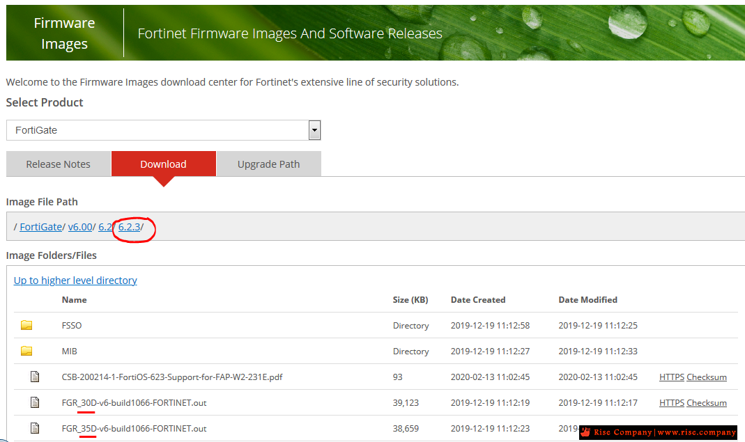Select file name FGR_35D-v6-build1066-FORTINET.out
This screenshot has width=745, height=442.
[134, 428]
